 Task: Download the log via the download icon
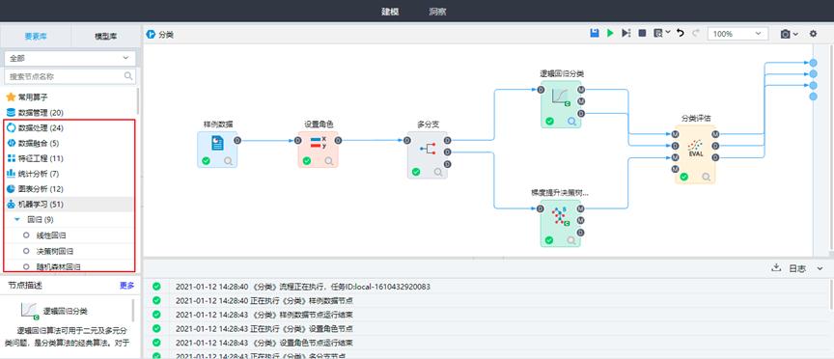coord(775,268)
